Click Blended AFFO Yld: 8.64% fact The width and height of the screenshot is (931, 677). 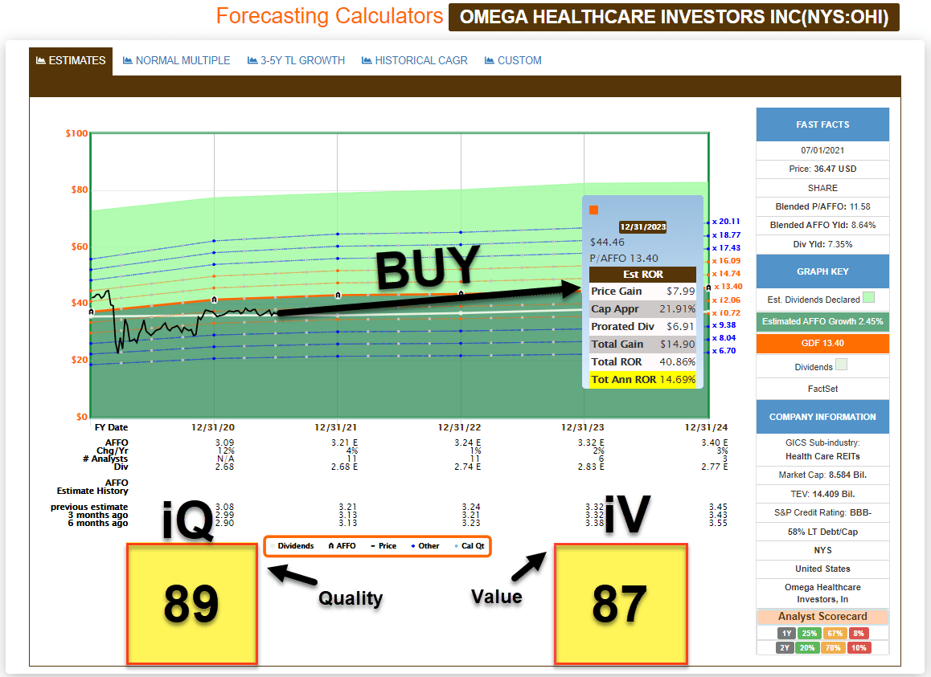tap(822, 225)
